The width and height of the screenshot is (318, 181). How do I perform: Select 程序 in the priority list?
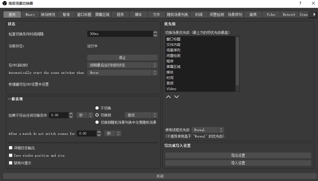pyautogui.click(x=200, y=61)
